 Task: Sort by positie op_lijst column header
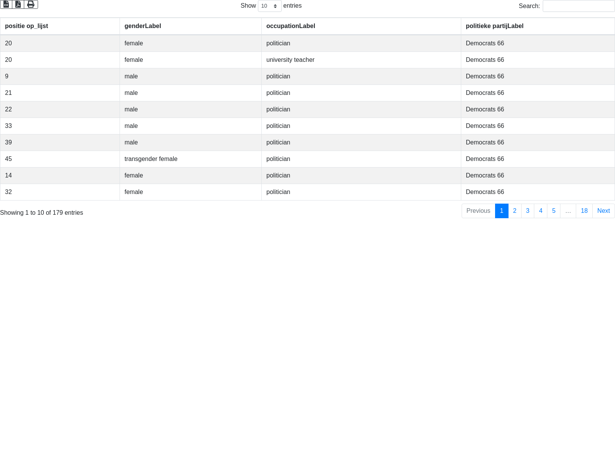point(27,26)
